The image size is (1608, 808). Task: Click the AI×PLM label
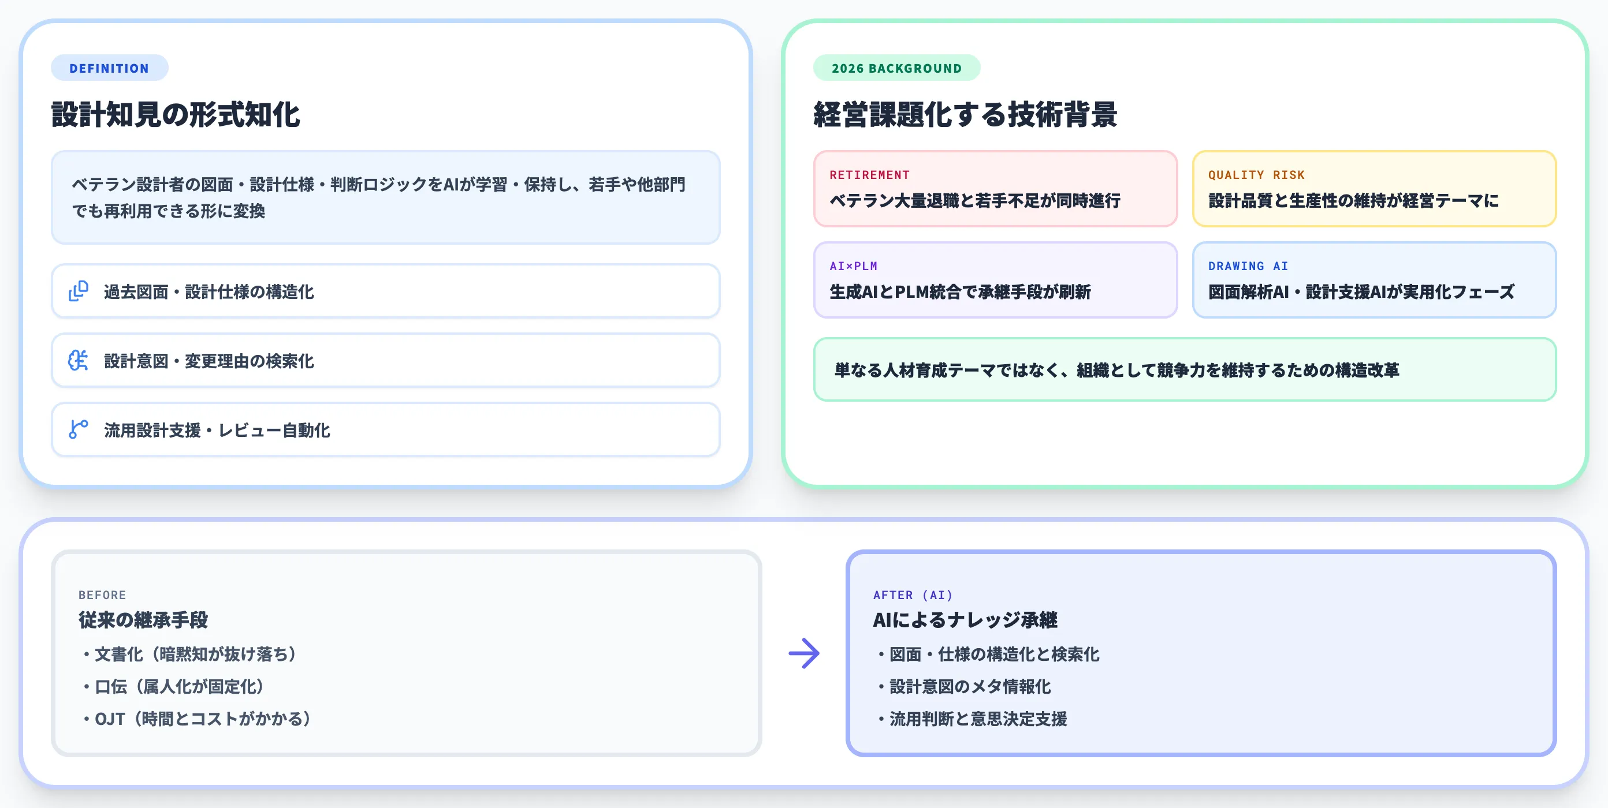pos(853,266)
